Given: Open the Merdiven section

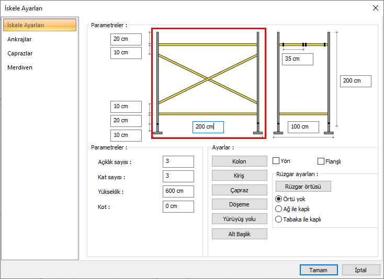Looking at the screenshot, I should click(20, 67).
